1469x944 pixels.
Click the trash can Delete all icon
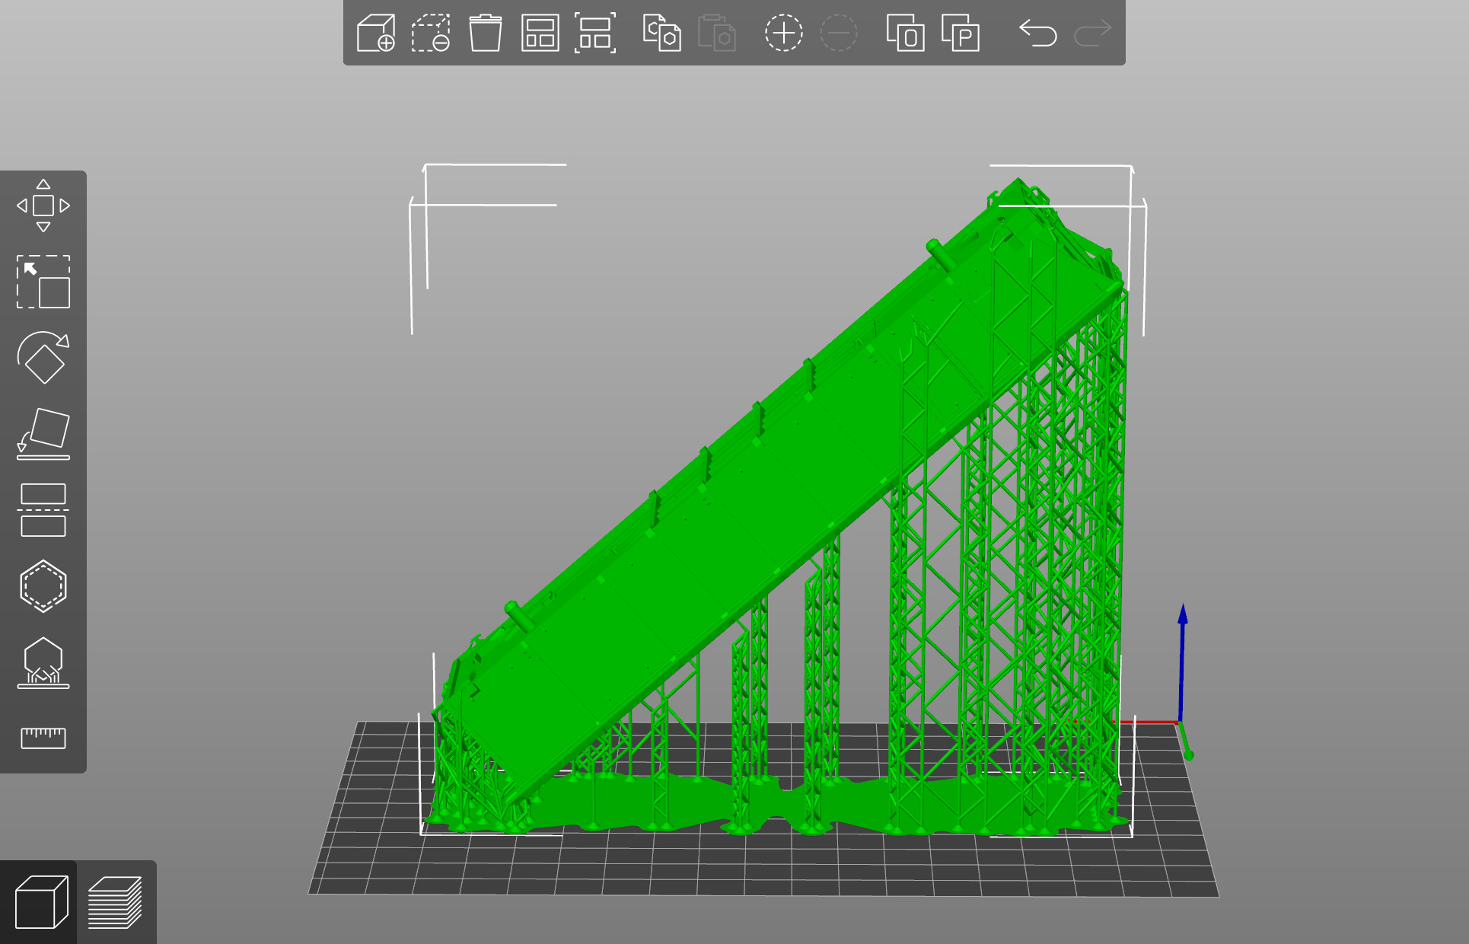coord(485,33)
